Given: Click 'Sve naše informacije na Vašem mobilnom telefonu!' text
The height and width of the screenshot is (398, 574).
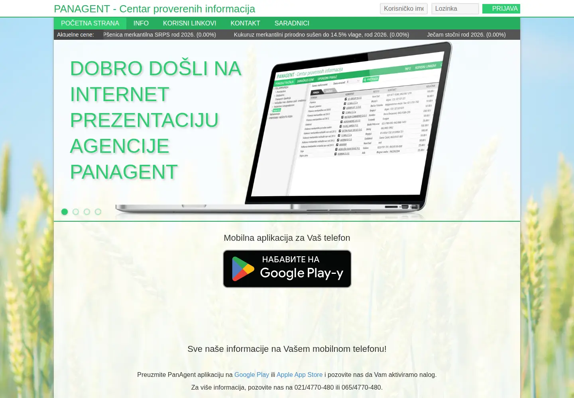Looking at the screenshot, I should click(x=287, y=349).
